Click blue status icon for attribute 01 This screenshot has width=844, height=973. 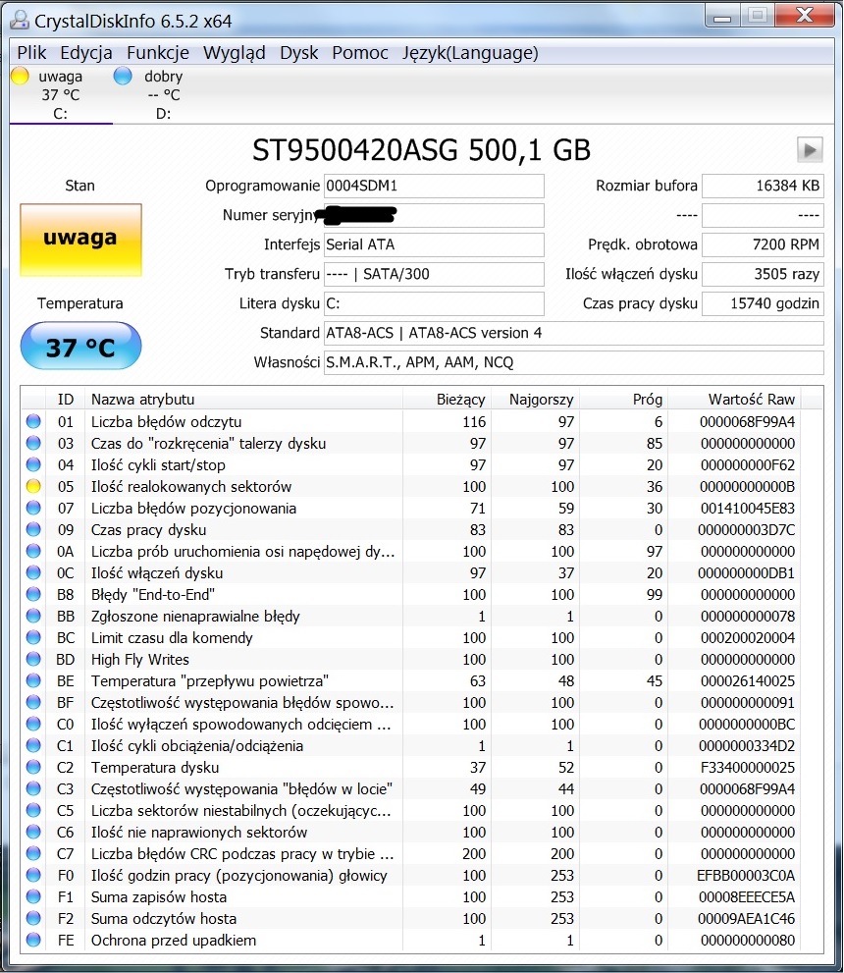(33, 421)
